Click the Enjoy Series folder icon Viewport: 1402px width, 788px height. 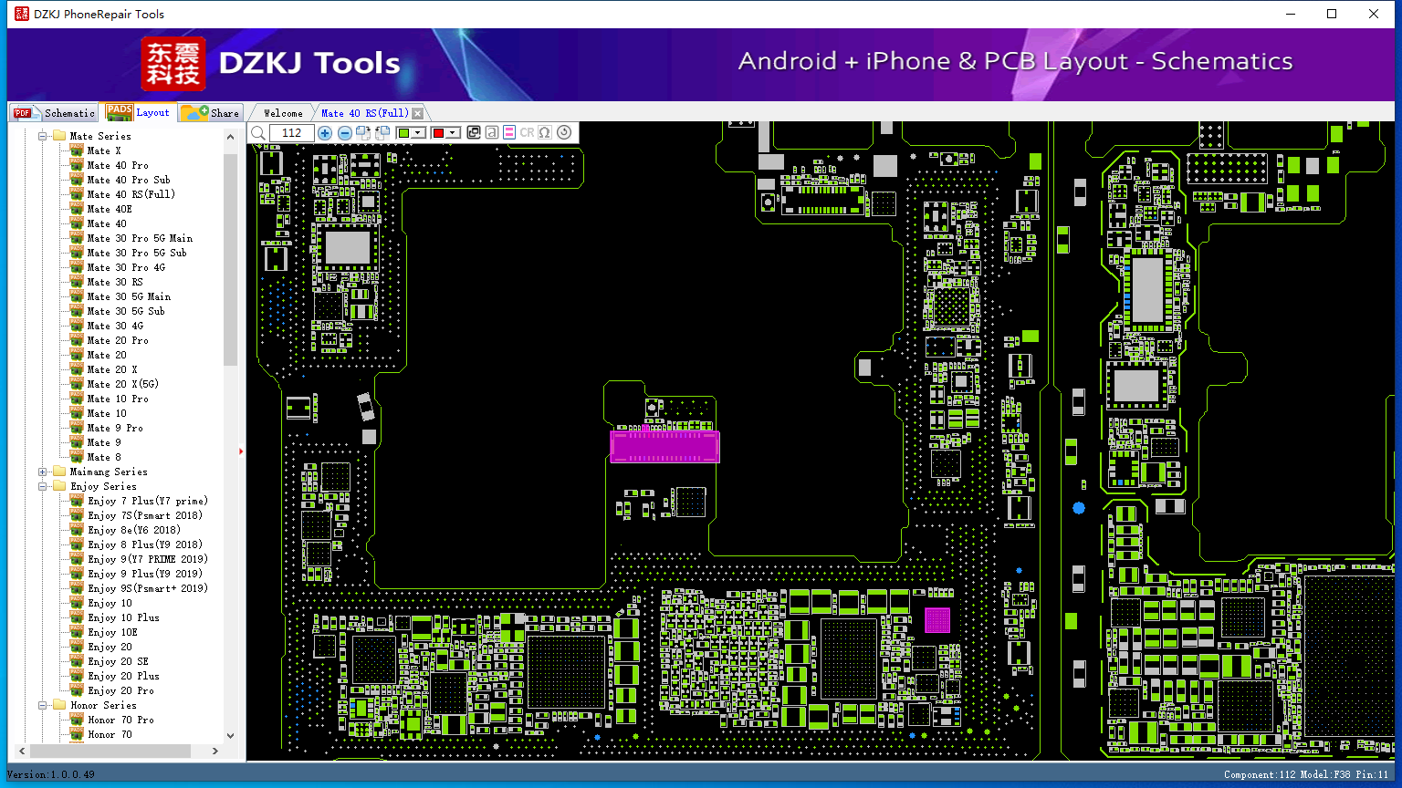(59, 486)
